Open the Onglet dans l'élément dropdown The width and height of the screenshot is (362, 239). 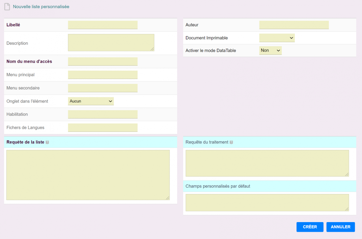tap(91, 101)
